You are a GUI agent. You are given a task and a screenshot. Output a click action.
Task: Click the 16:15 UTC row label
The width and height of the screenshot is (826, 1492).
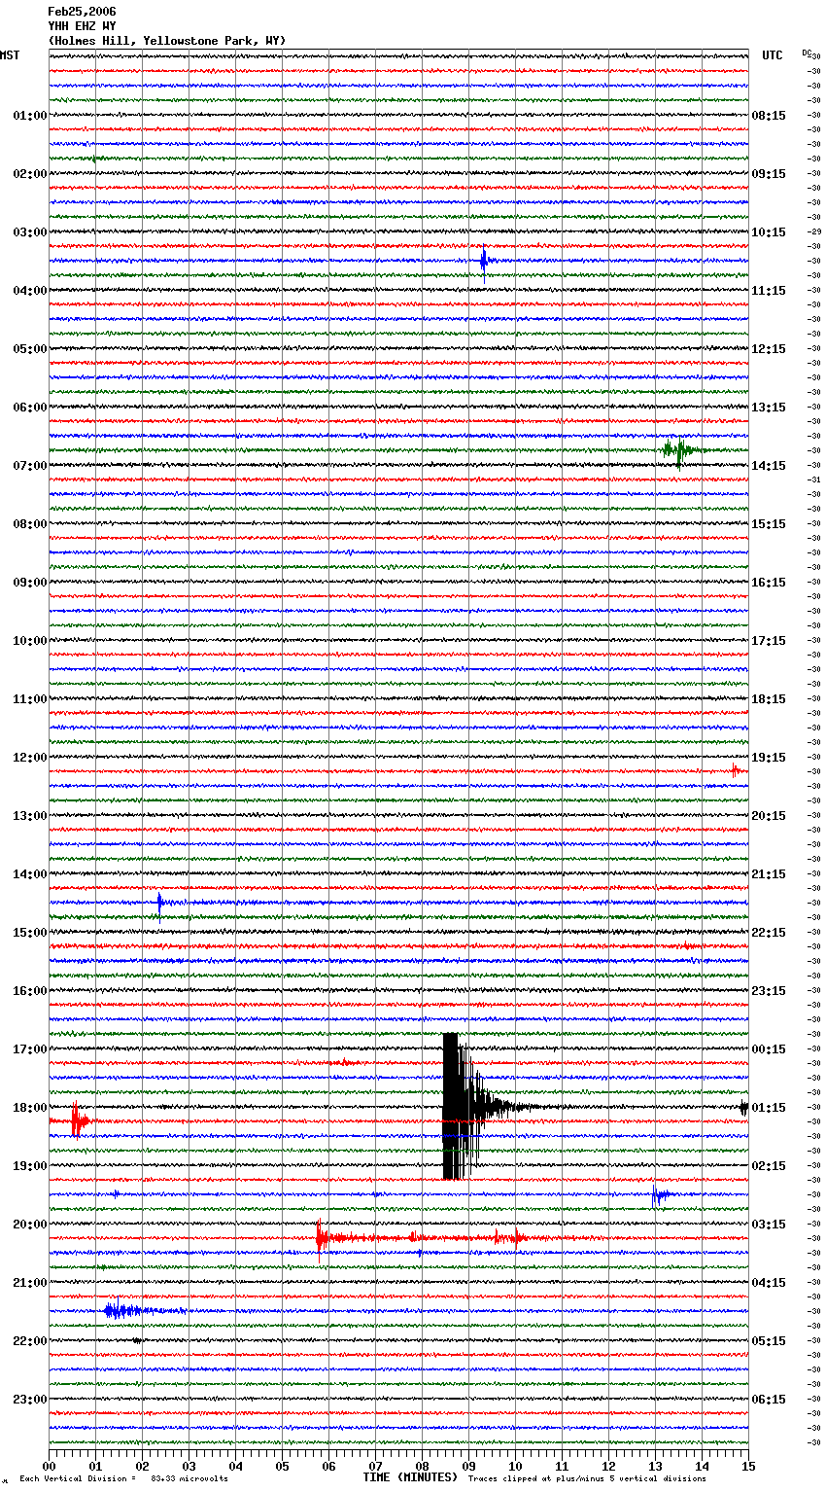(769, 583)
